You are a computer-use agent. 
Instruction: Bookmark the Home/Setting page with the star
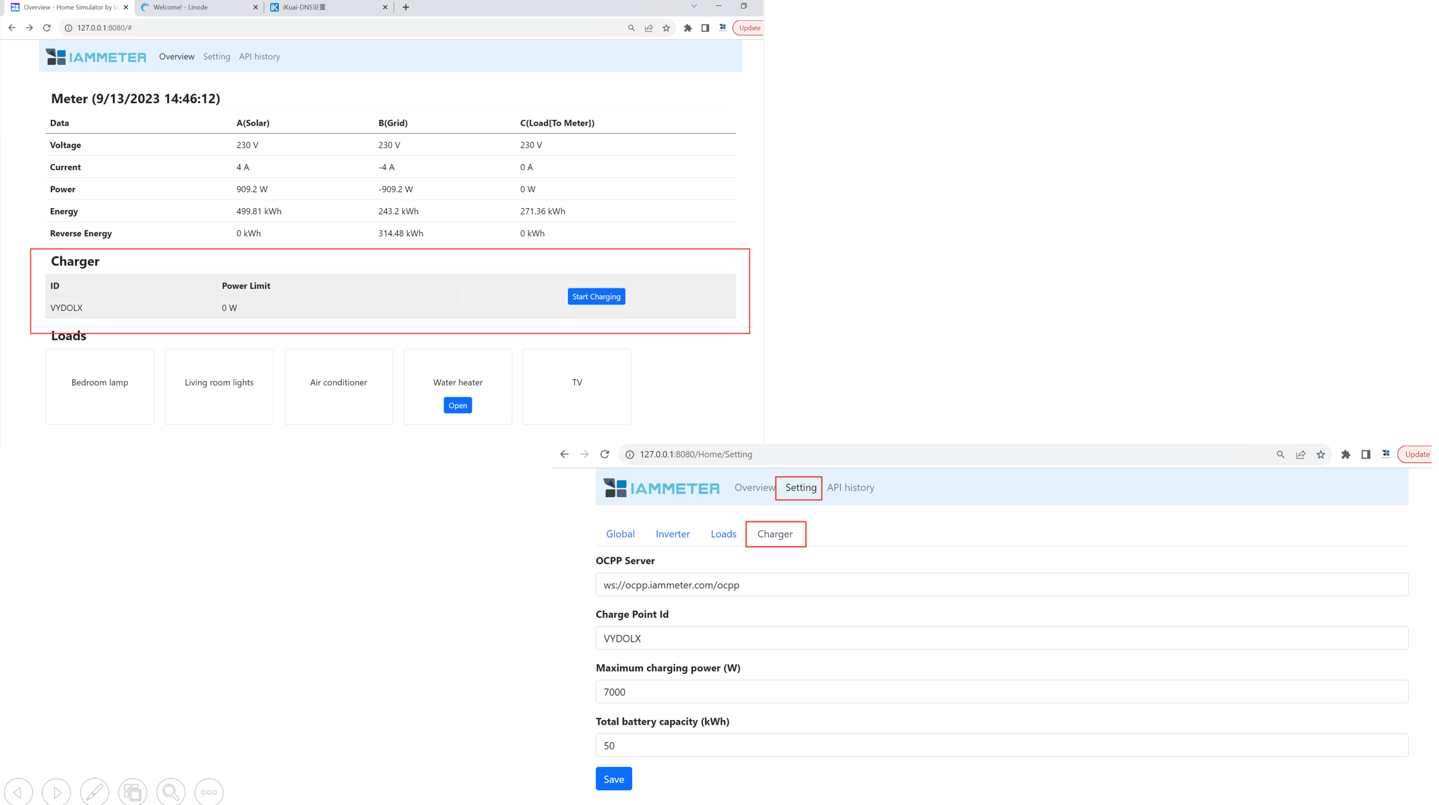pyautogui.click(x=1320, y=454)
